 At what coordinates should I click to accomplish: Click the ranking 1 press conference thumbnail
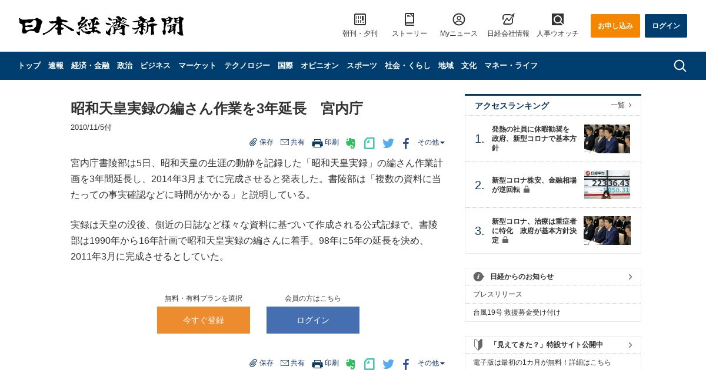point(607,139)
